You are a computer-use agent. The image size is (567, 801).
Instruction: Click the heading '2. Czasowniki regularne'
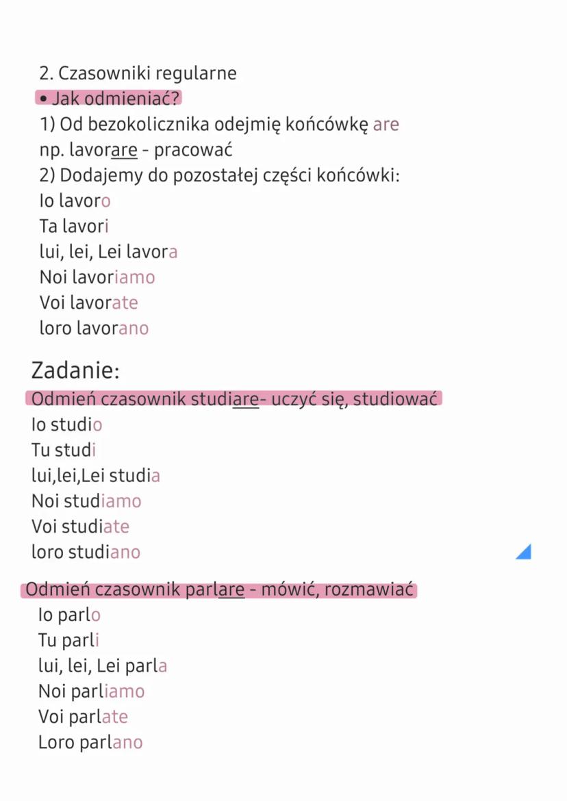(138, 73)
